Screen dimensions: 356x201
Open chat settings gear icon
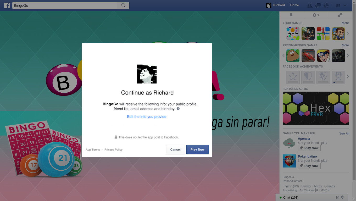pos(342,197)
